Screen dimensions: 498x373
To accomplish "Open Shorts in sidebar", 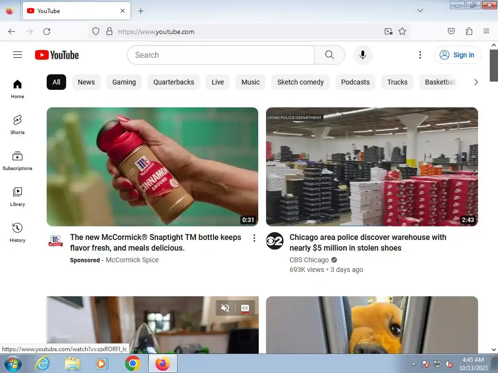I will pyautogui.click(x=18, y=125).
